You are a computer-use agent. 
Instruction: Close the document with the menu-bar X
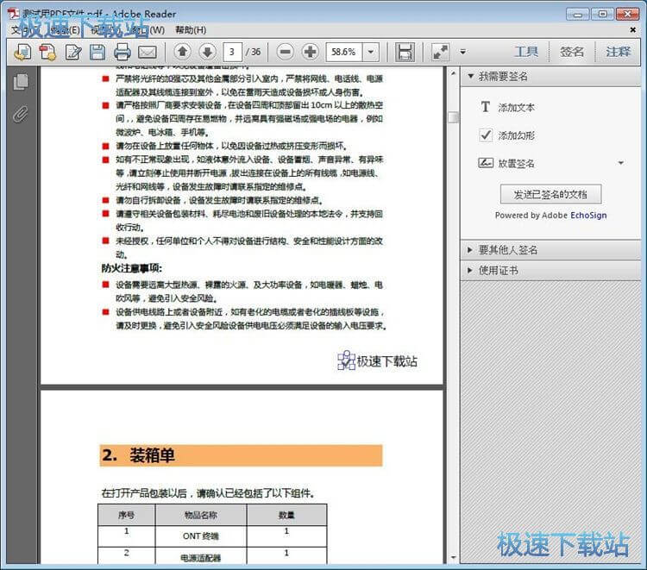point(632,29)
